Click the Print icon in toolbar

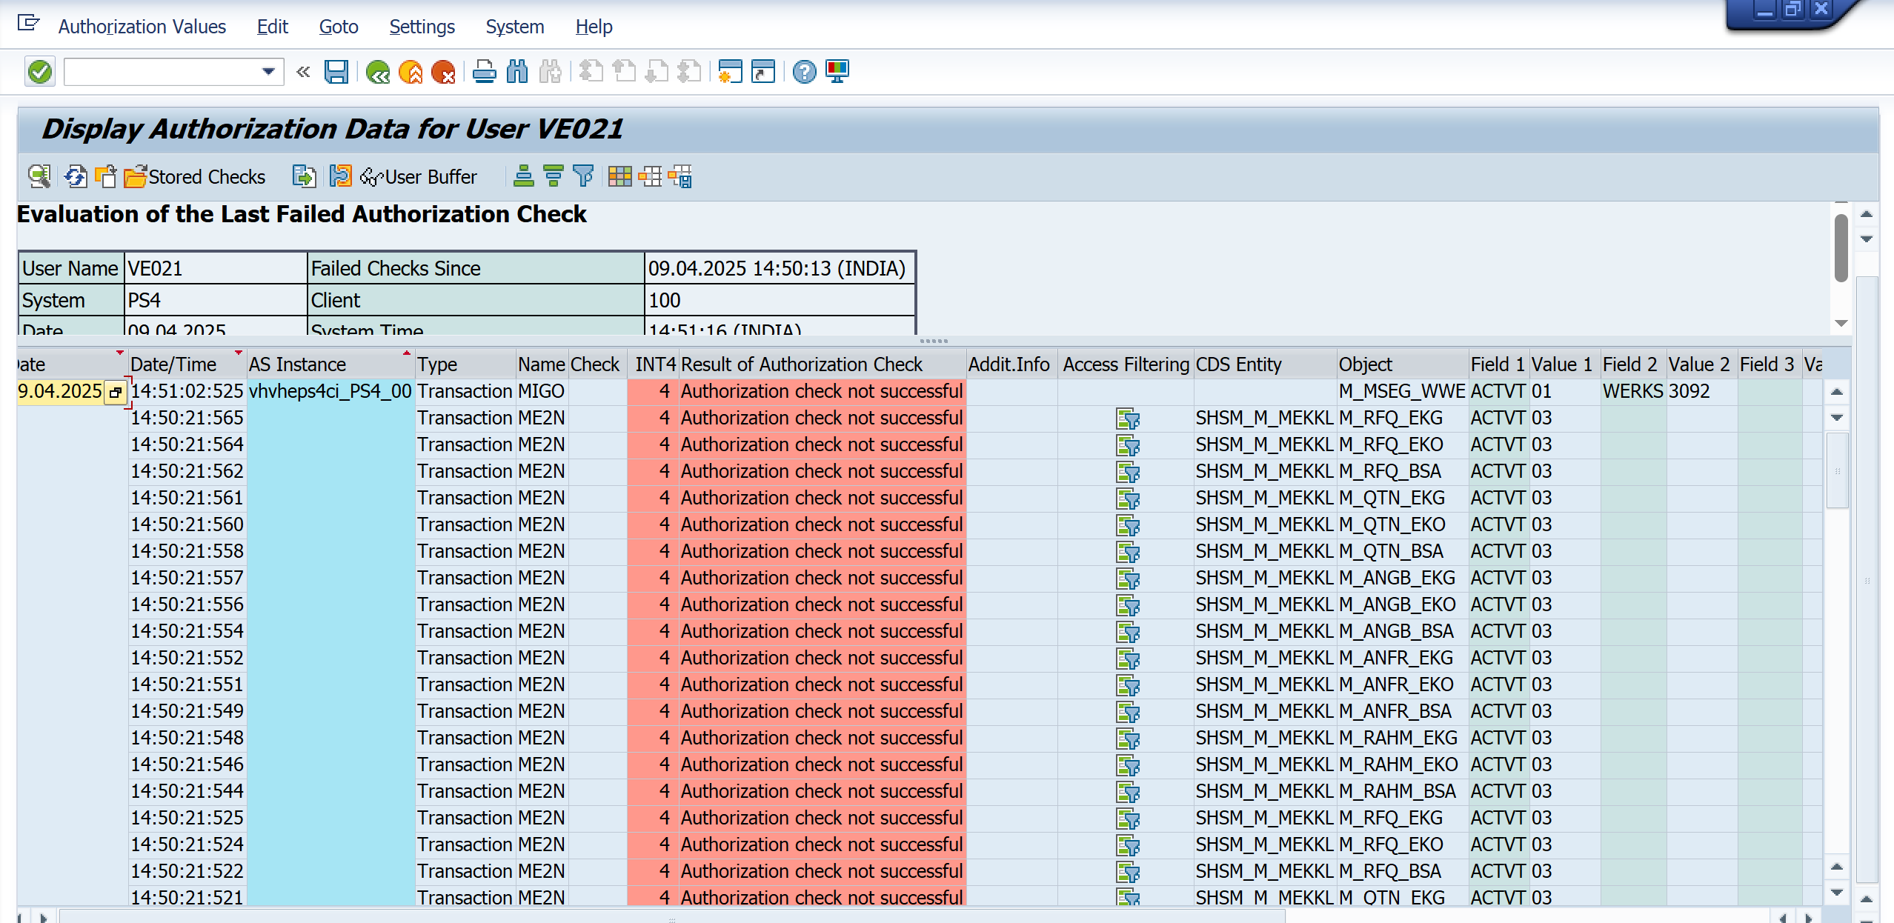tap(485, 72)
